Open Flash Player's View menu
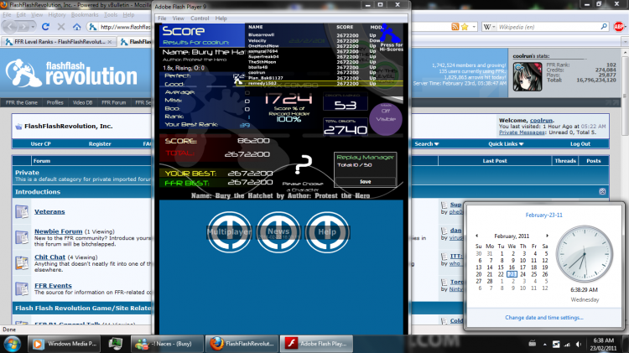Screen dimensions: 629x353 [178, 18]
